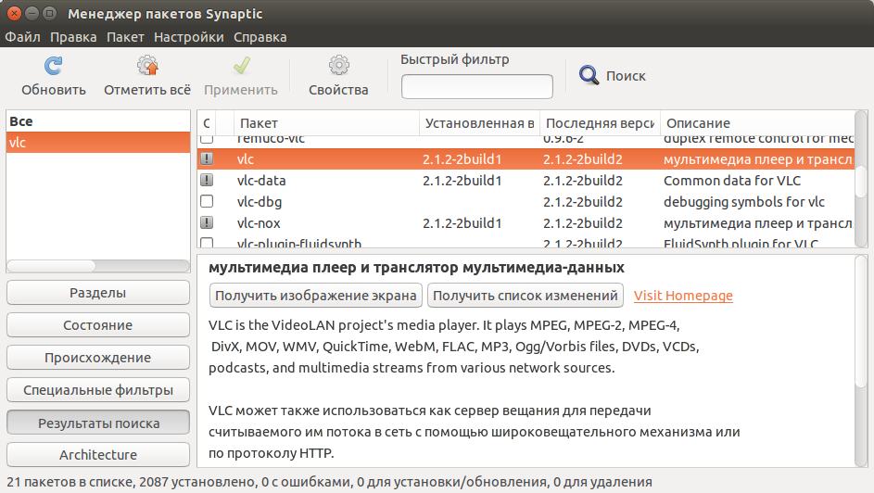Click the status icon of vlc package

click(207, 159)
